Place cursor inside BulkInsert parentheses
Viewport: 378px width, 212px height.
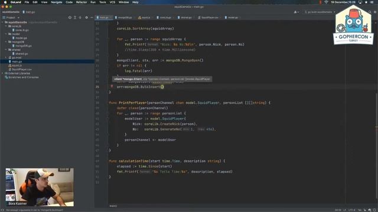(x=162, y=87)
